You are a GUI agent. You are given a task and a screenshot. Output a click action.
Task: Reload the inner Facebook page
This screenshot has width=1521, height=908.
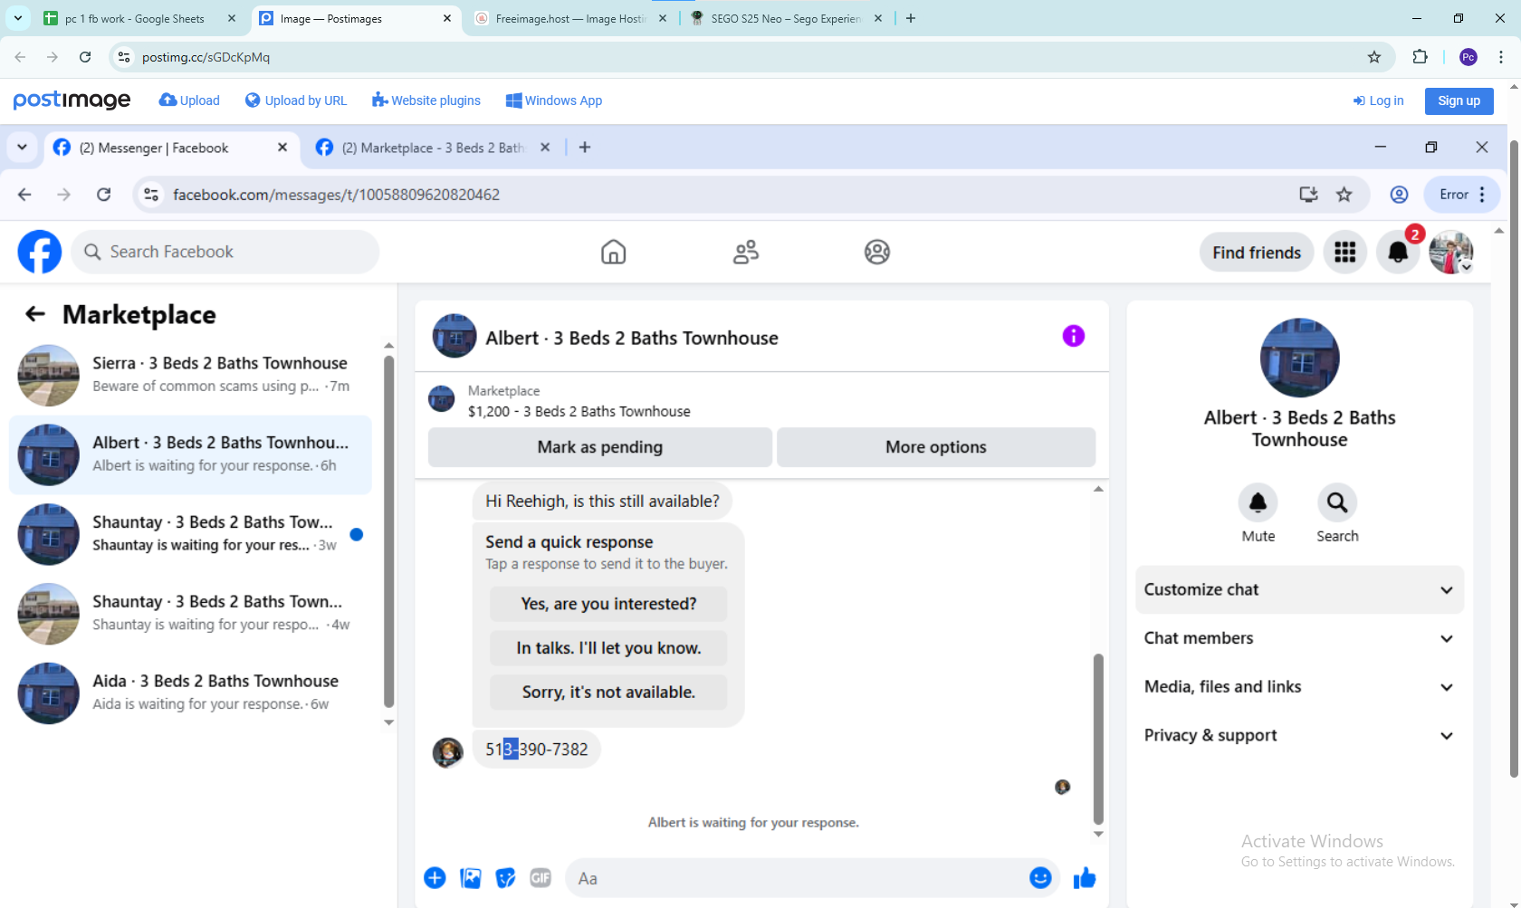tap(104, 195)
